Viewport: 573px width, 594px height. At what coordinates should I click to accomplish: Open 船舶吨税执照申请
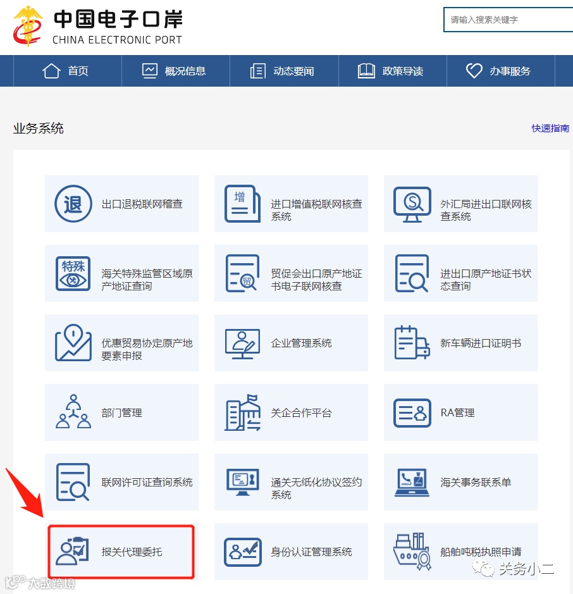click(460, 552)
